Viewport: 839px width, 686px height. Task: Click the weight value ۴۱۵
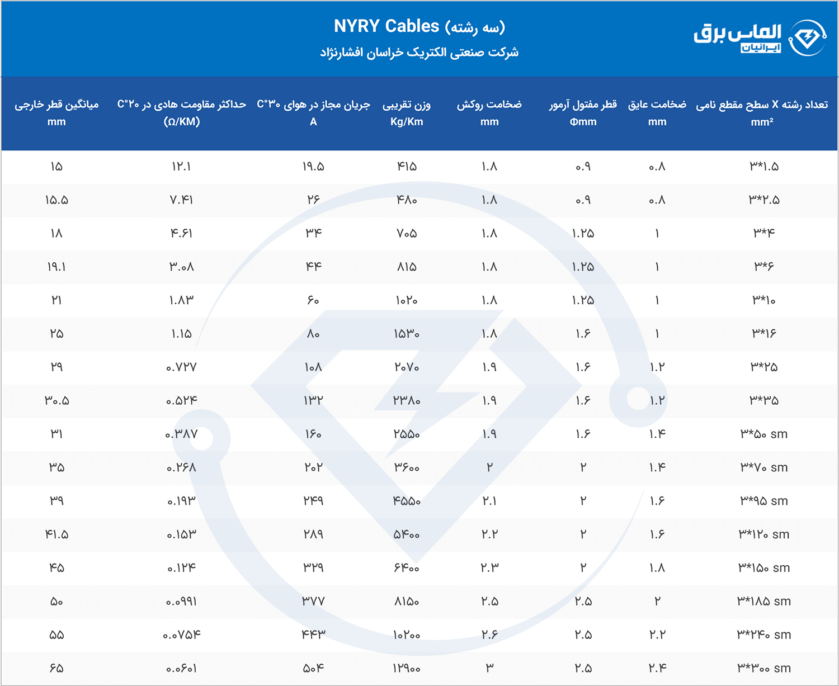pyautogui.click(x=407, y=167)
